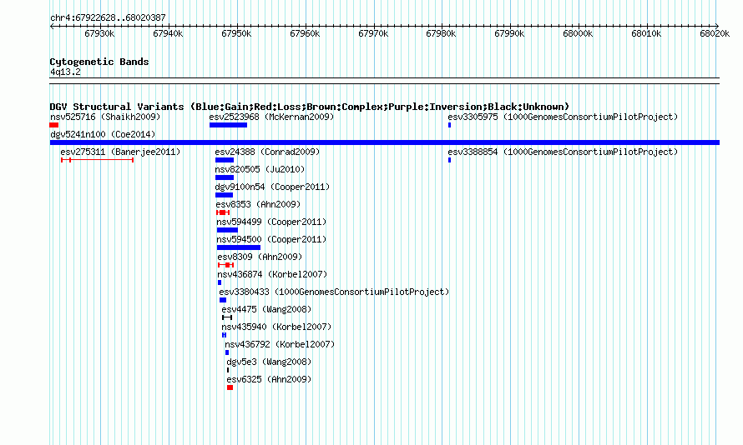Screen dimensions: 743x445
Task: Click the blue nsv594499 gain bar
Action: coord(227,230)
